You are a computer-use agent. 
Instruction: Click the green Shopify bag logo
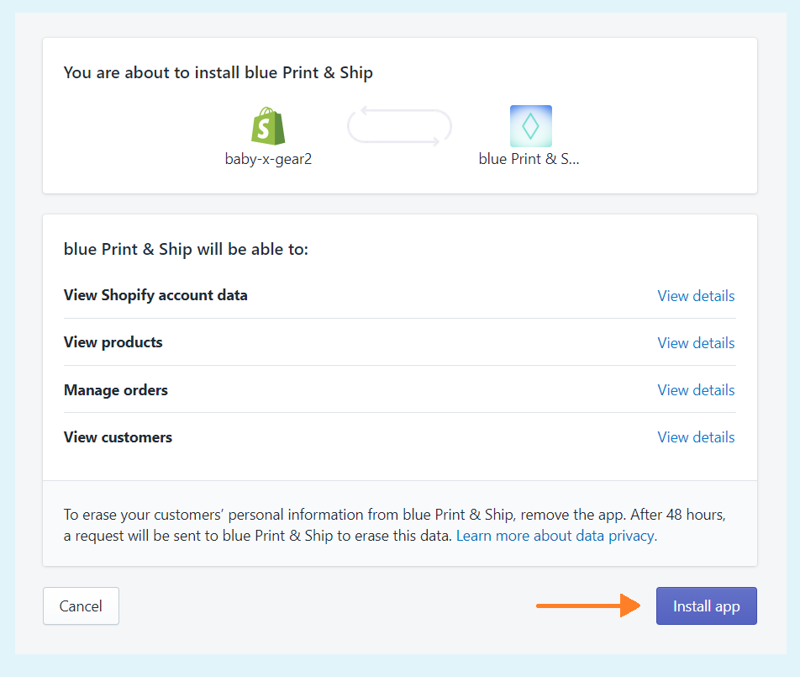[x=268, y=126]
